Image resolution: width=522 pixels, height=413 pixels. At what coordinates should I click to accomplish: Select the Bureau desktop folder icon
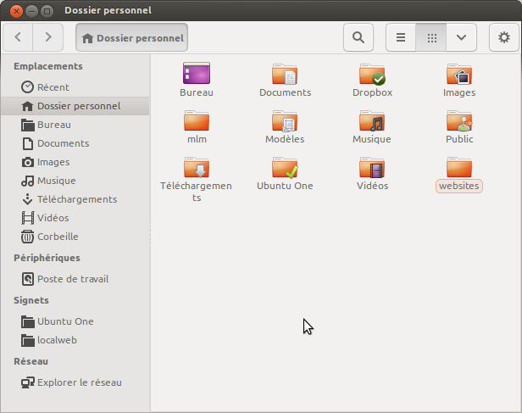pyautogui.click(x=197, y=73)
